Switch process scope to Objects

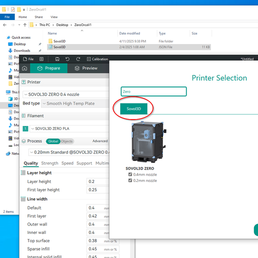click(66, 141)
